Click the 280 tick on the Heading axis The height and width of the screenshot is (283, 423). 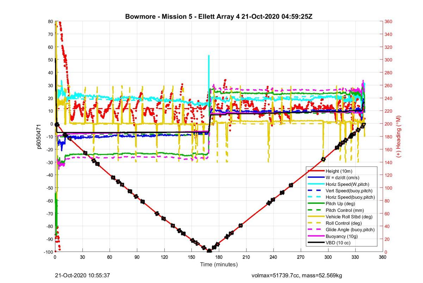coord(388,73)
